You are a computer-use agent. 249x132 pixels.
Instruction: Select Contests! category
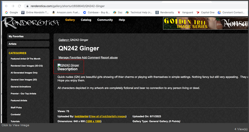point(15,114)
